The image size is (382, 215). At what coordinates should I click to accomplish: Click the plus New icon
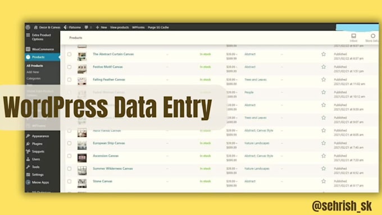coord(97,28)
